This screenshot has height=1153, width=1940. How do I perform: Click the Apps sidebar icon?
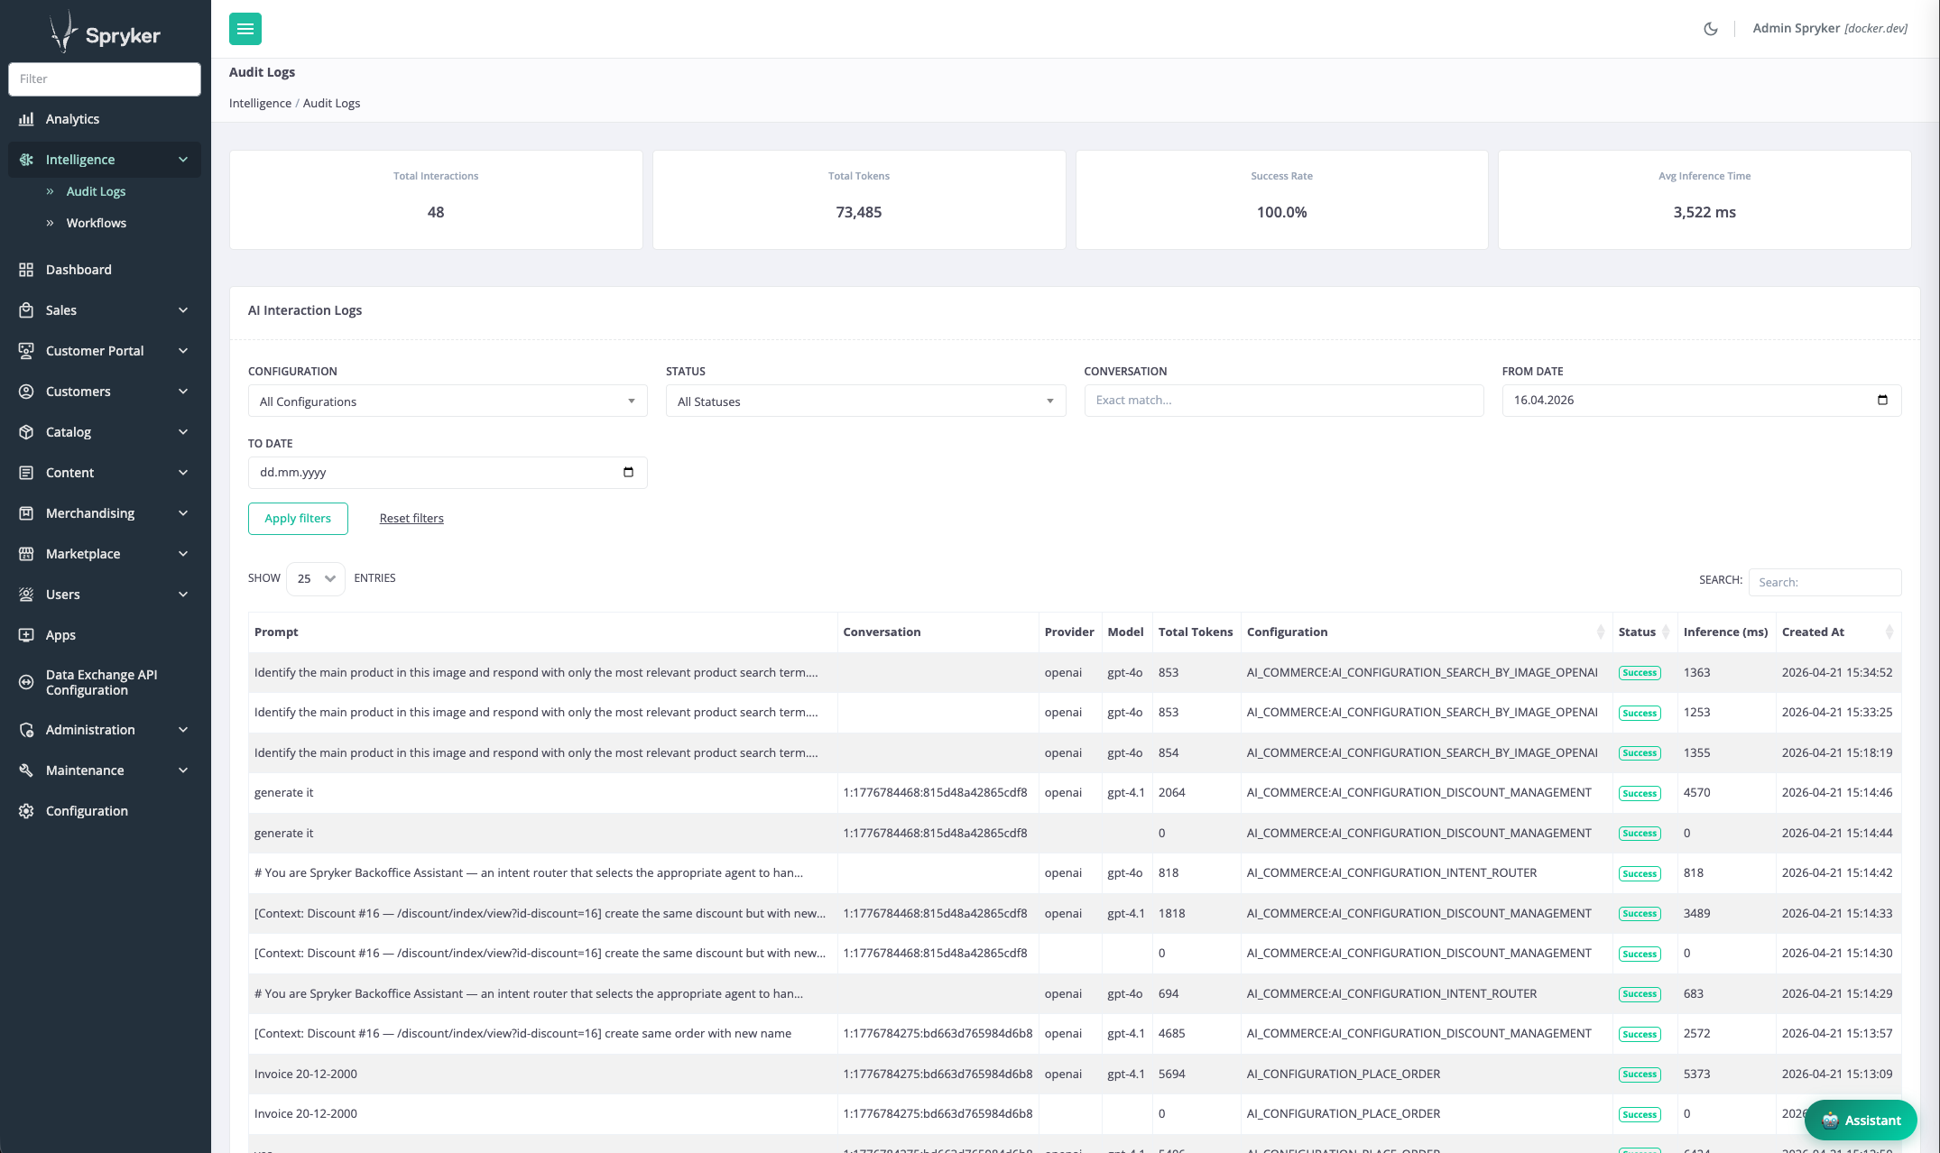click(x=26, y=635)
